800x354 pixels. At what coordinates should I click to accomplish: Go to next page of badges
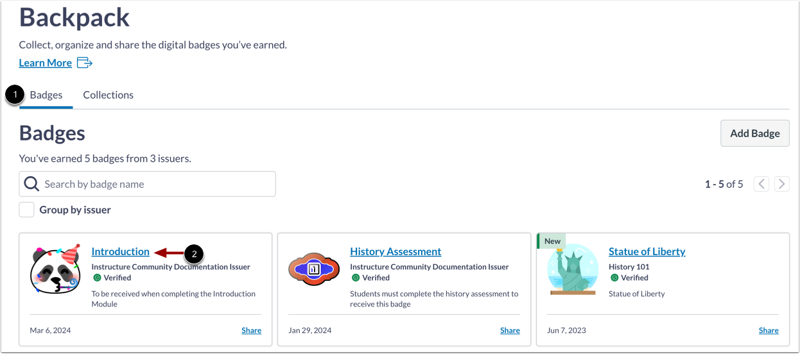pyautogui.click(x=782, y=184)
